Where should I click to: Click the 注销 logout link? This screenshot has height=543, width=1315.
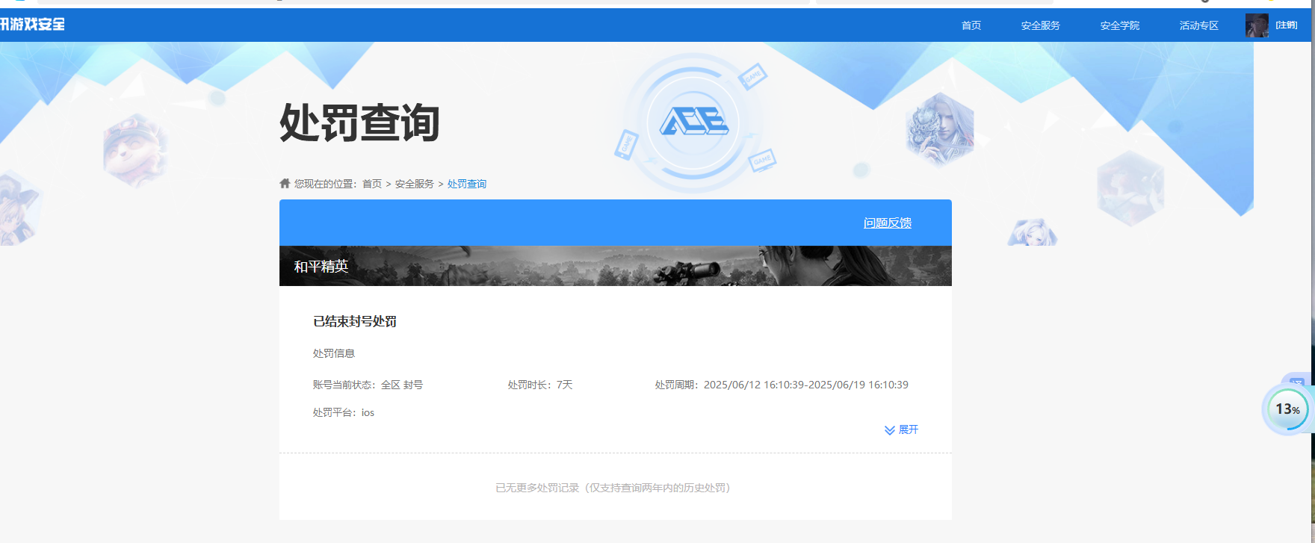click(x=1286, y=25)
